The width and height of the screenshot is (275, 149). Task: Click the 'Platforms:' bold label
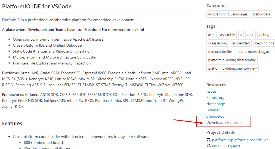click(11, 73)
